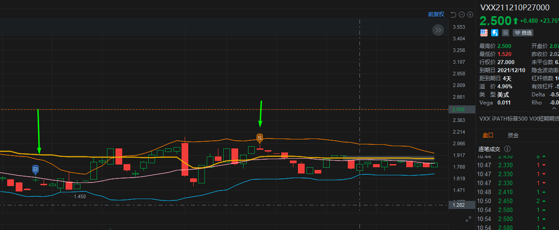Click the 类型 美式 option style
The width and height of the screenshot is (559, 230).
point(502,95)
